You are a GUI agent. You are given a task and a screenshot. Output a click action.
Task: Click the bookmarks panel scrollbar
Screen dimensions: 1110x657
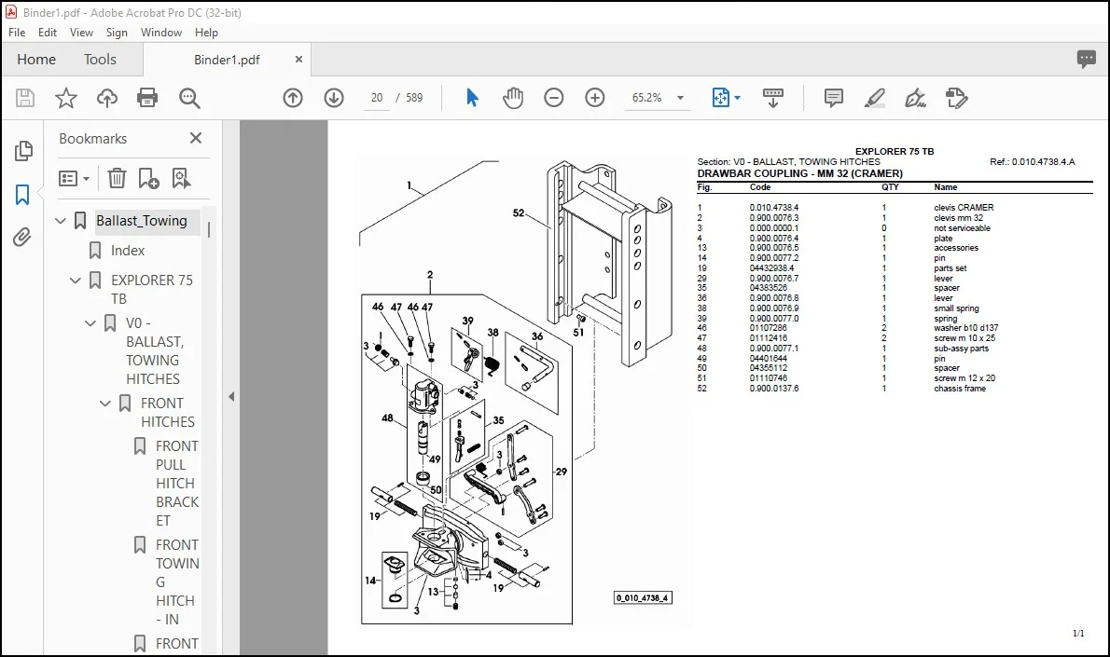click(209, 228)
